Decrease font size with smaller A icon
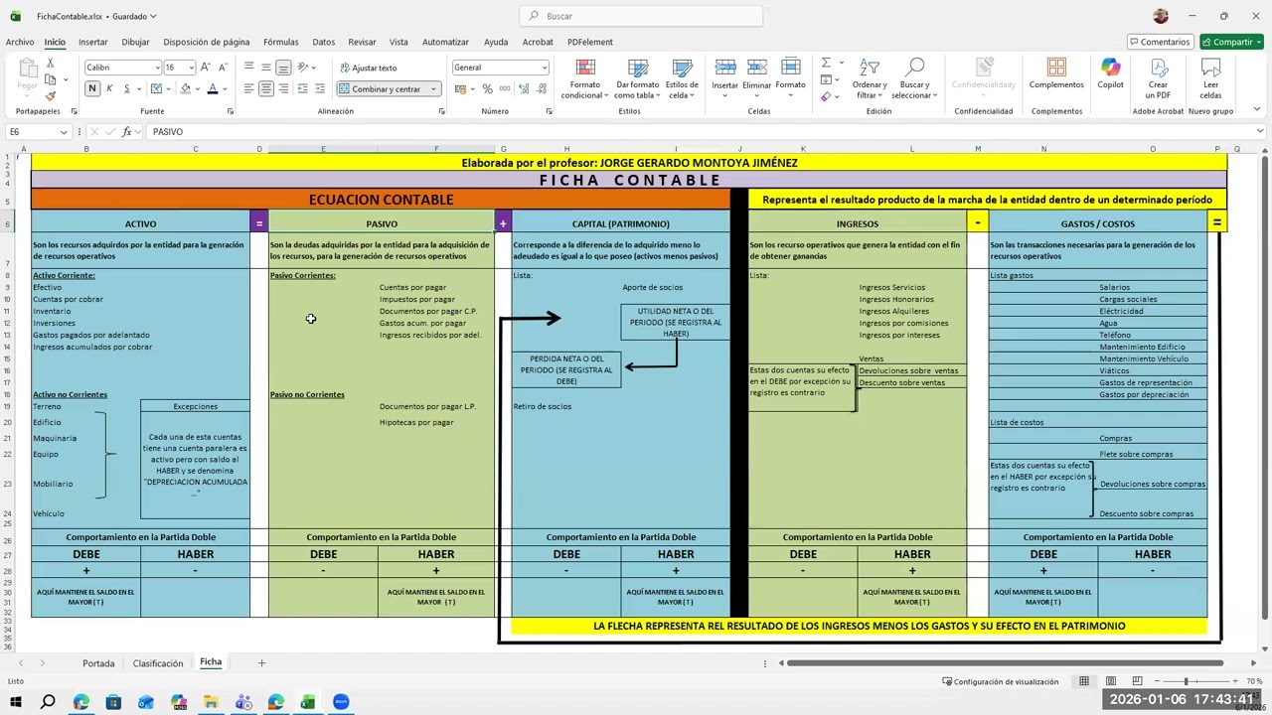 click(x=221, y=68)
